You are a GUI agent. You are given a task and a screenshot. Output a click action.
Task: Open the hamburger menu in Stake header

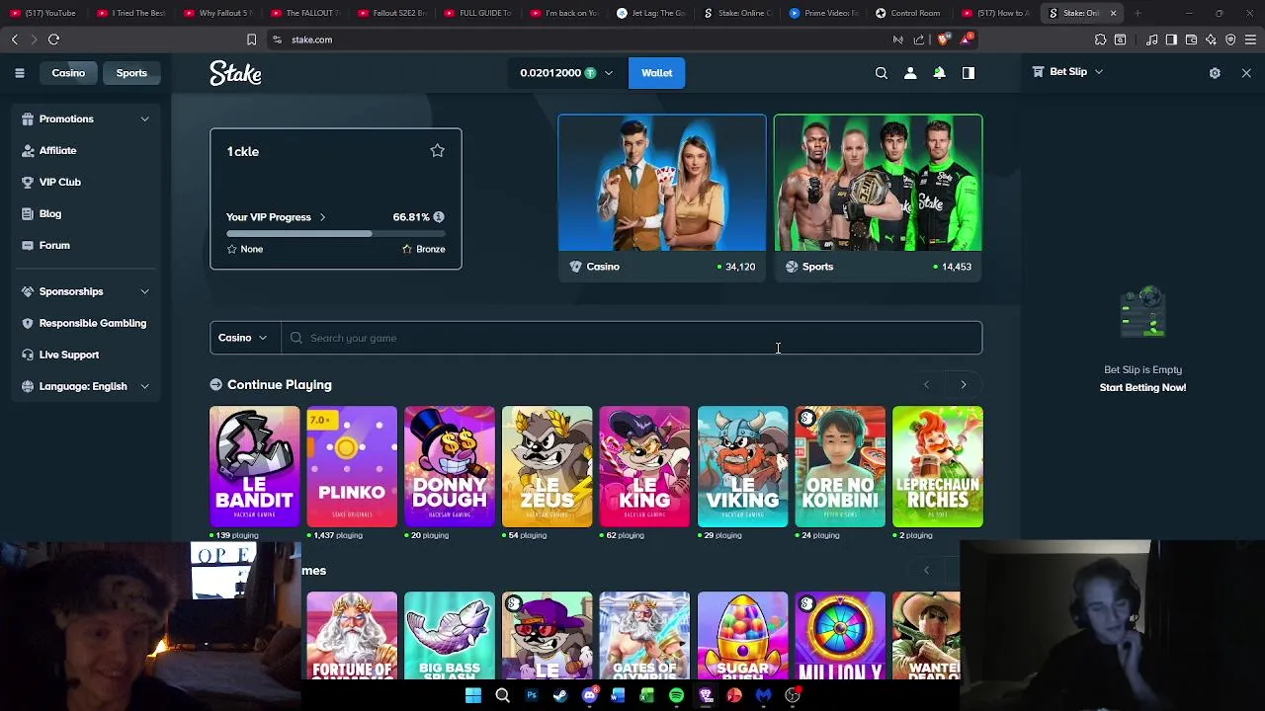(x=20, y=73)
